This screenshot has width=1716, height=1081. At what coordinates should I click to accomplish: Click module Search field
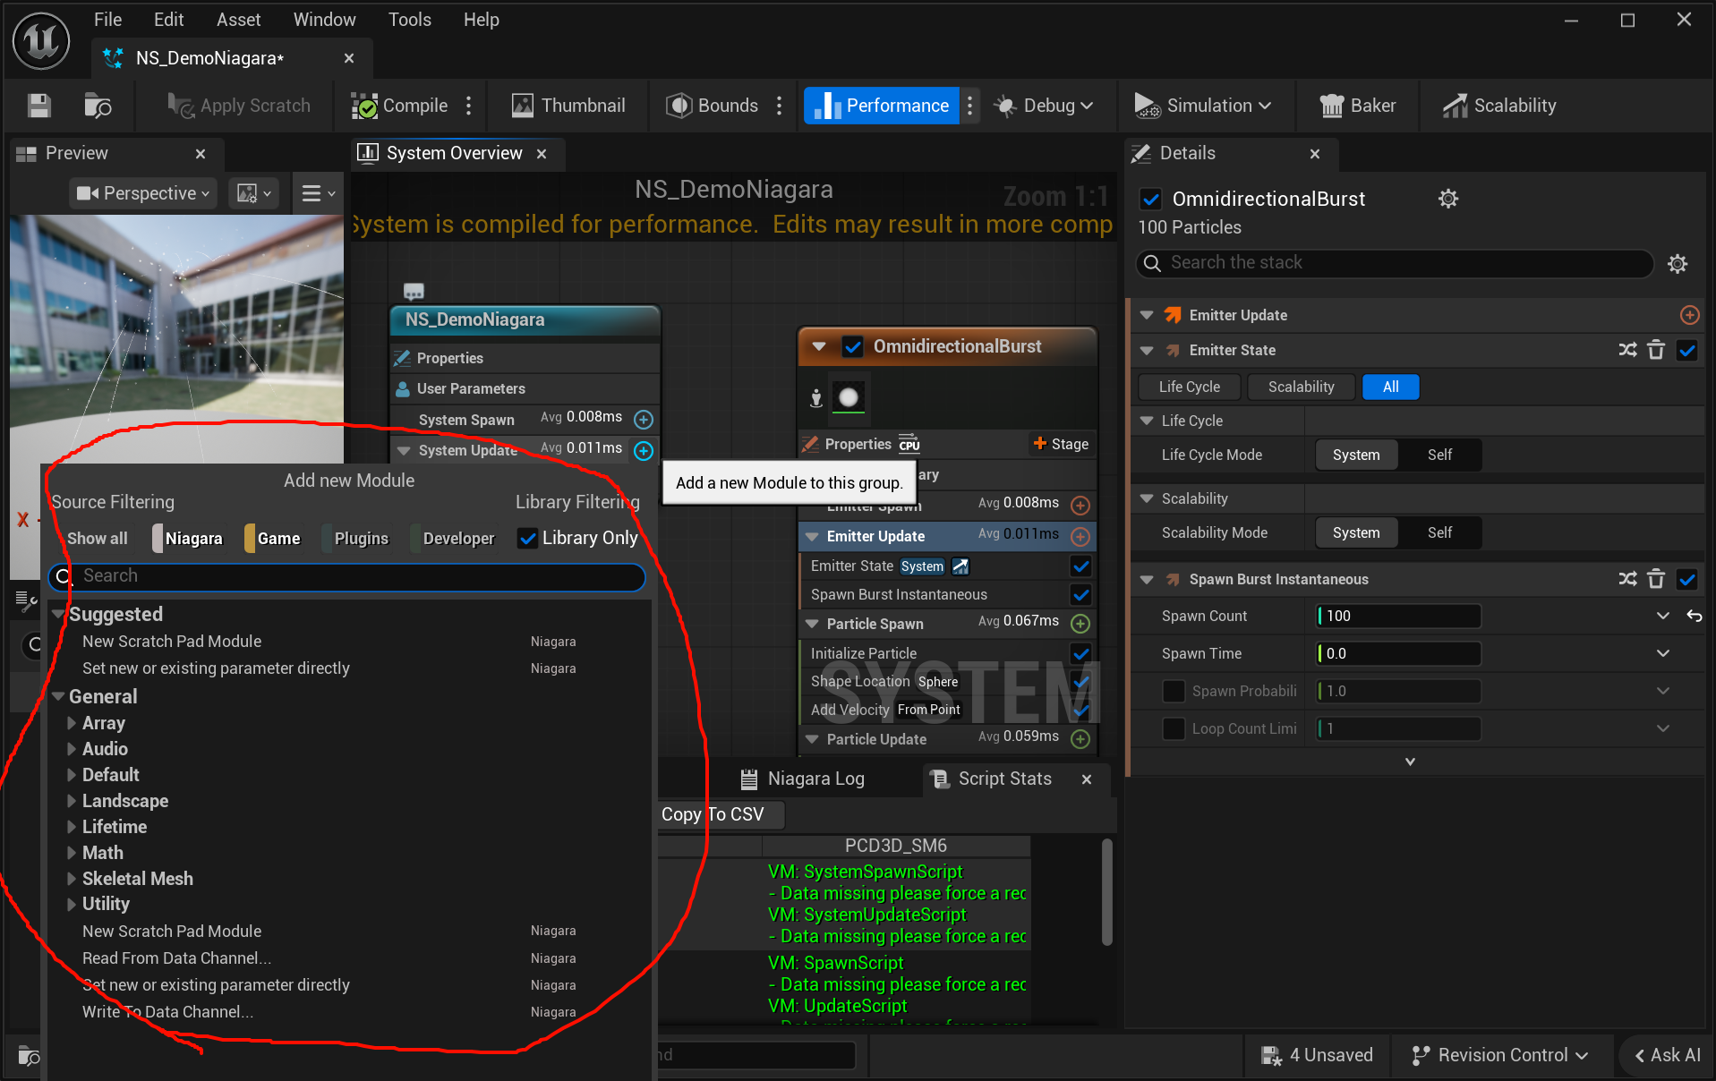347,576
